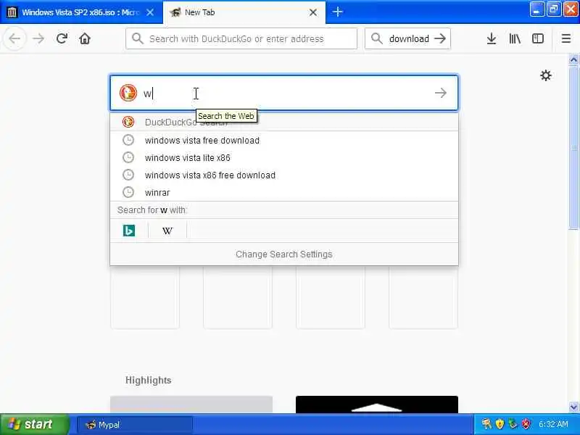Screen dimensions: 580x435
Task: Click the yellow shield tray icon
Action: [500, 424]
